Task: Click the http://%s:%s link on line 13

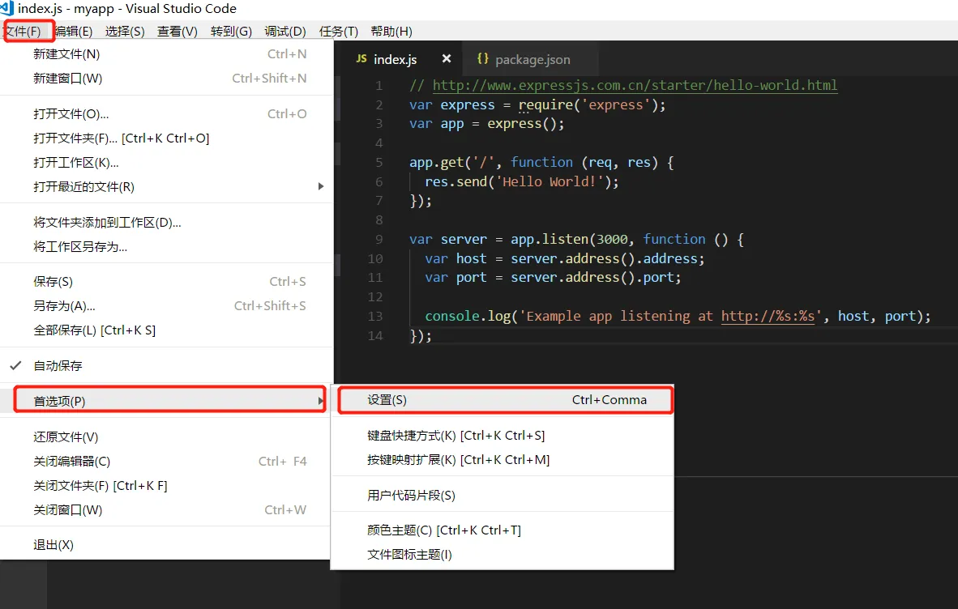Action: pos(768,316)
